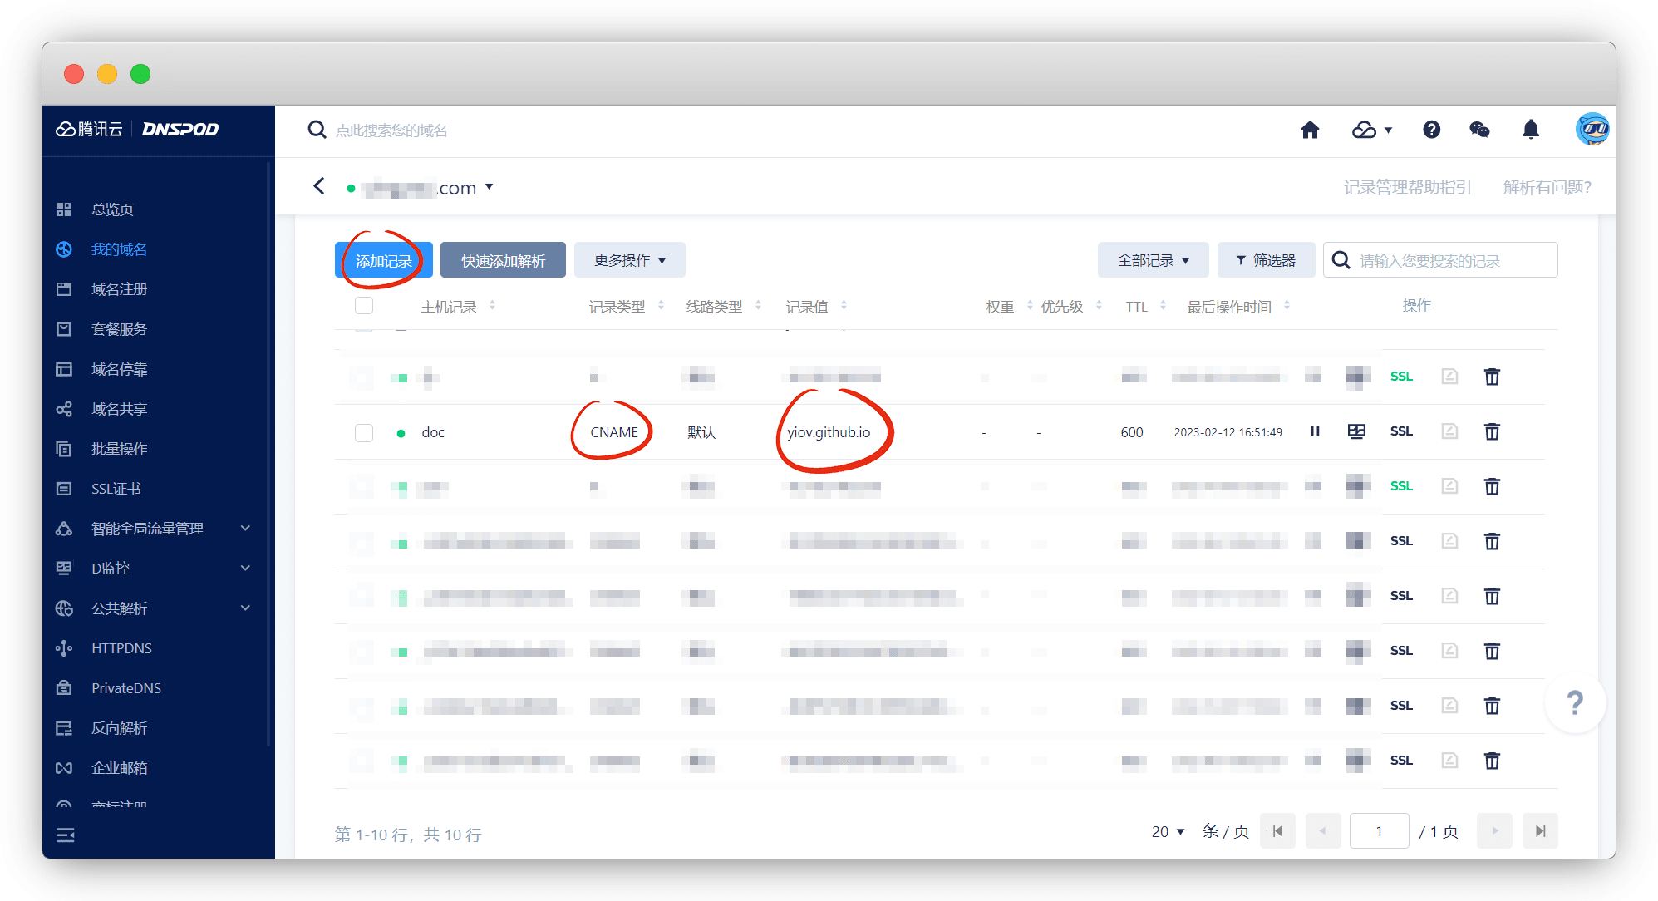Click the page number input field

tap(1379, 830)
